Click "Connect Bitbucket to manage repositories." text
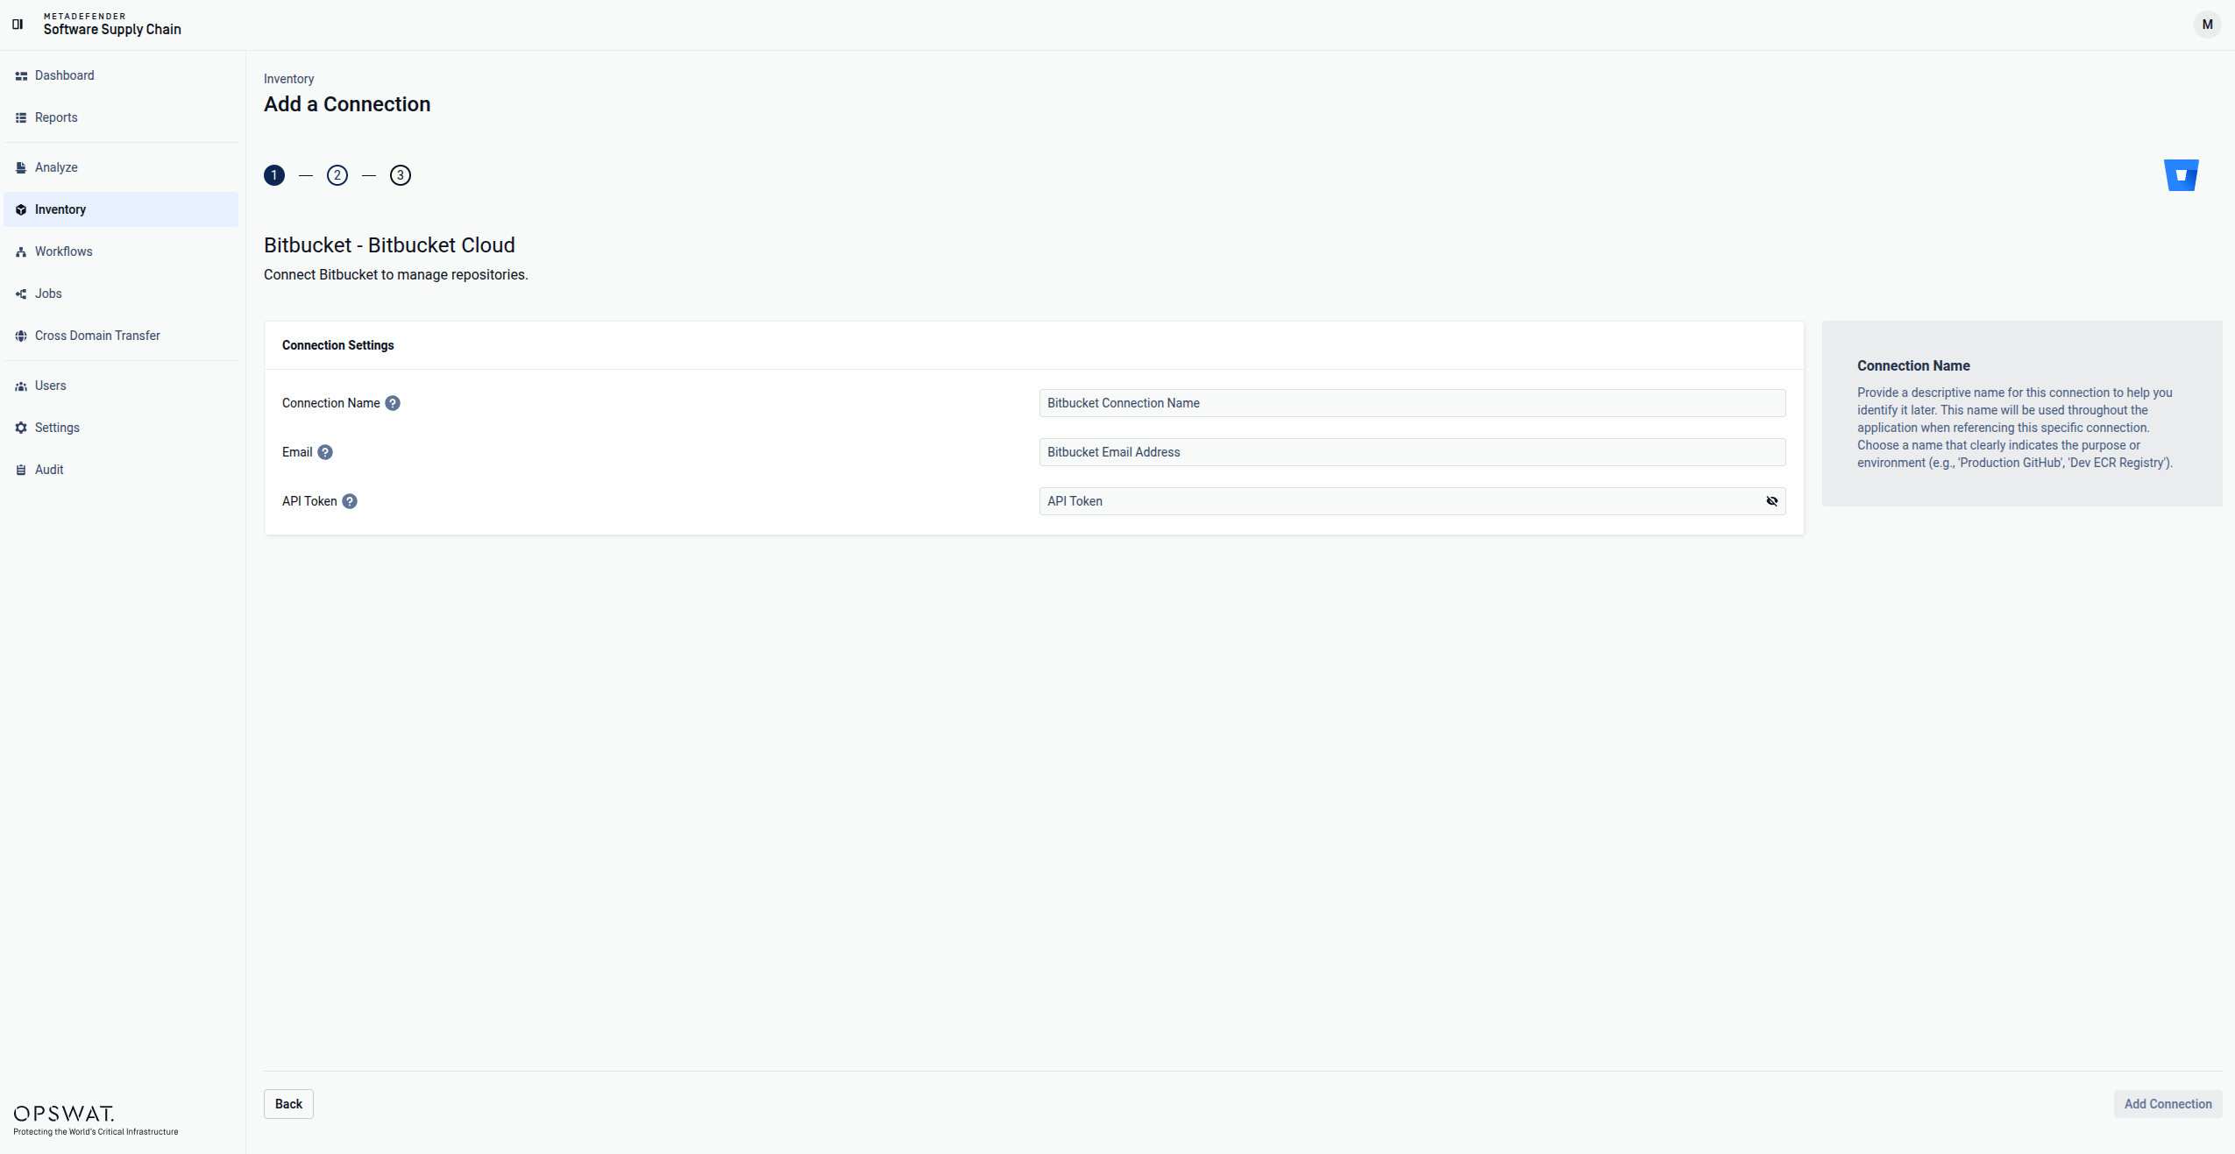This screenshot has width=2235, height=1154. click(396, 275)
